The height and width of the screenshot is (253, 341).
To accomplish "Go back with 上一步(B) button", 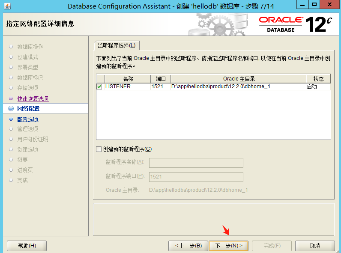I will [x=188, y=246].
